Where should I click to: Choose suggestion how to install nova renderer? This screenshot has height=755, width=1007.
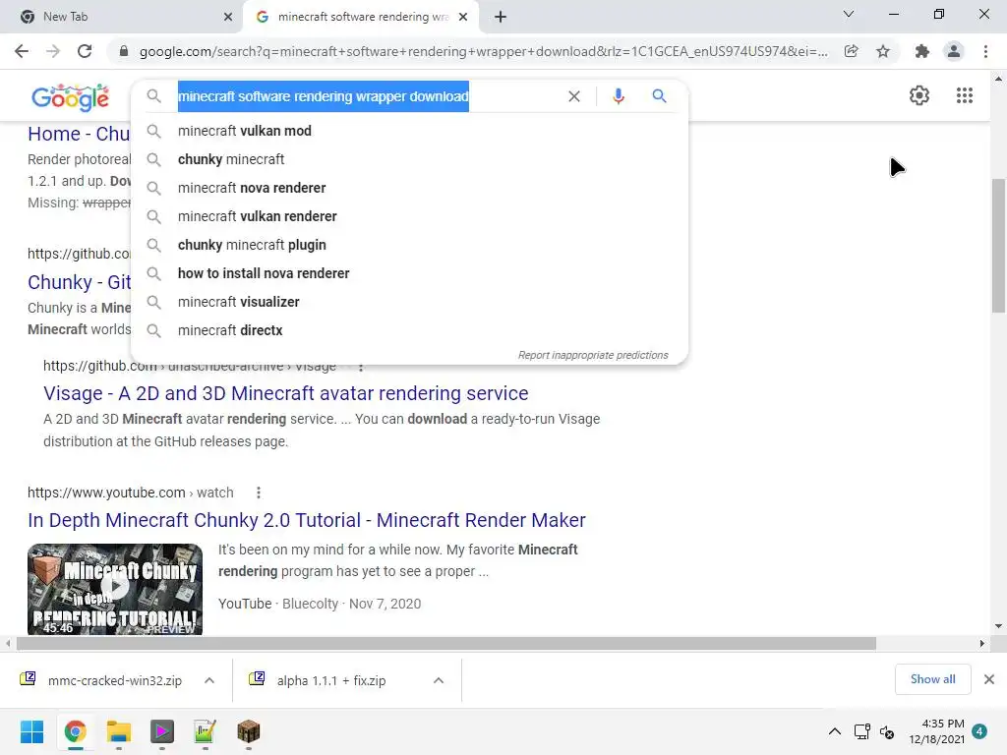click(409, 273)
